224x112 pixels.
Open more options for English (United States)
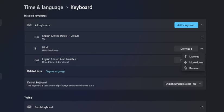click(201, 37)
